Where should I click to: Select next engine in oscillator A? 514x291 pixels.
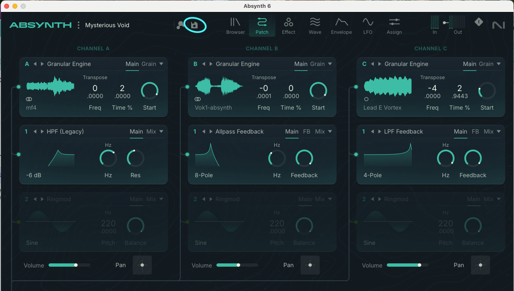click(x=42, y=64)
